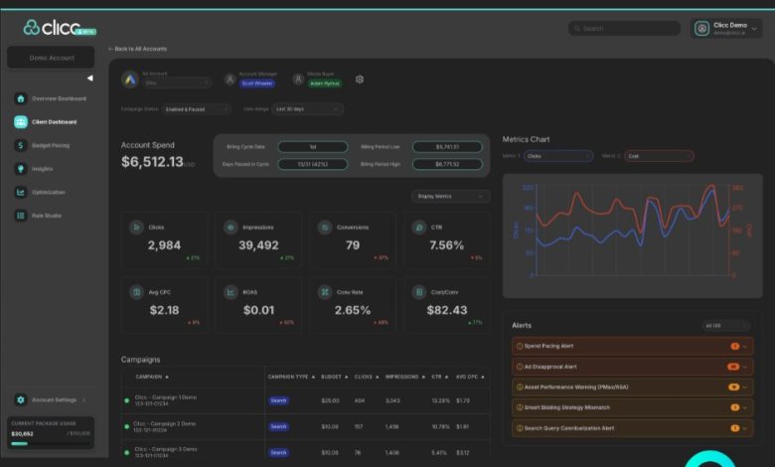Click the ROAS metric card icon
The image size is (775, 467).
[x=231, y=292]
